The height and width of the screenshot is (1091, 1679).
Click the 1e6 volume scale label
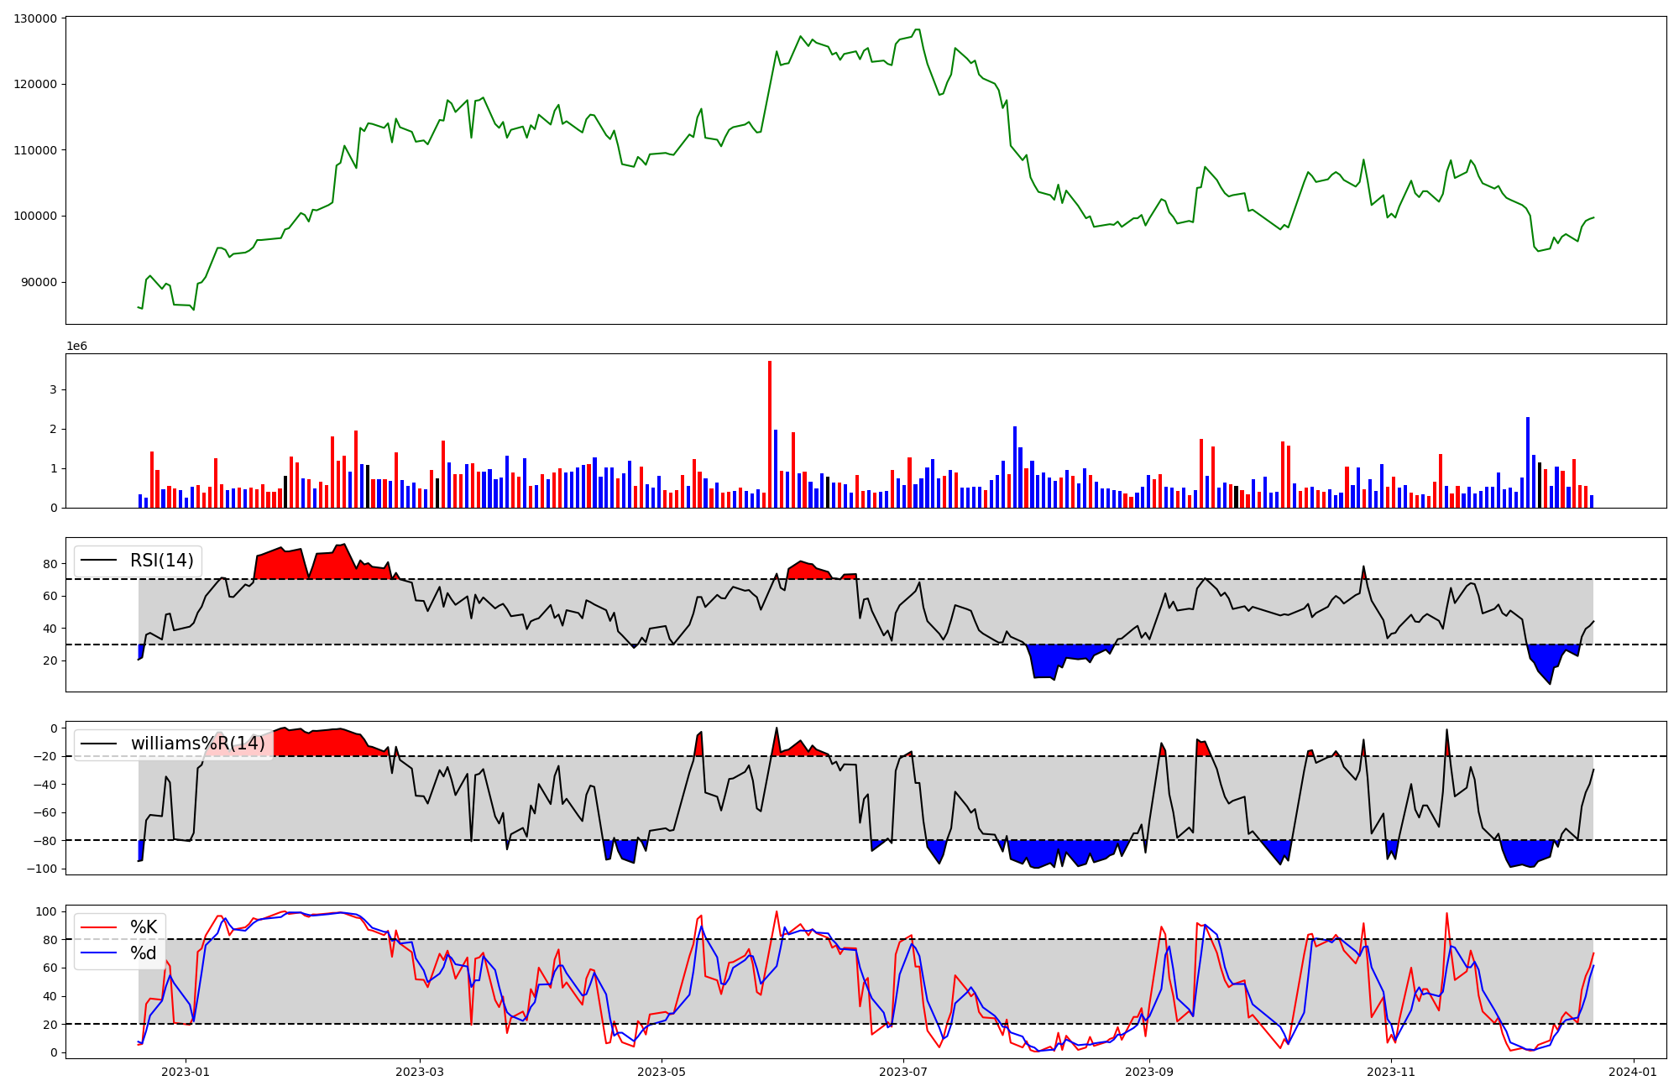(76, 346)
